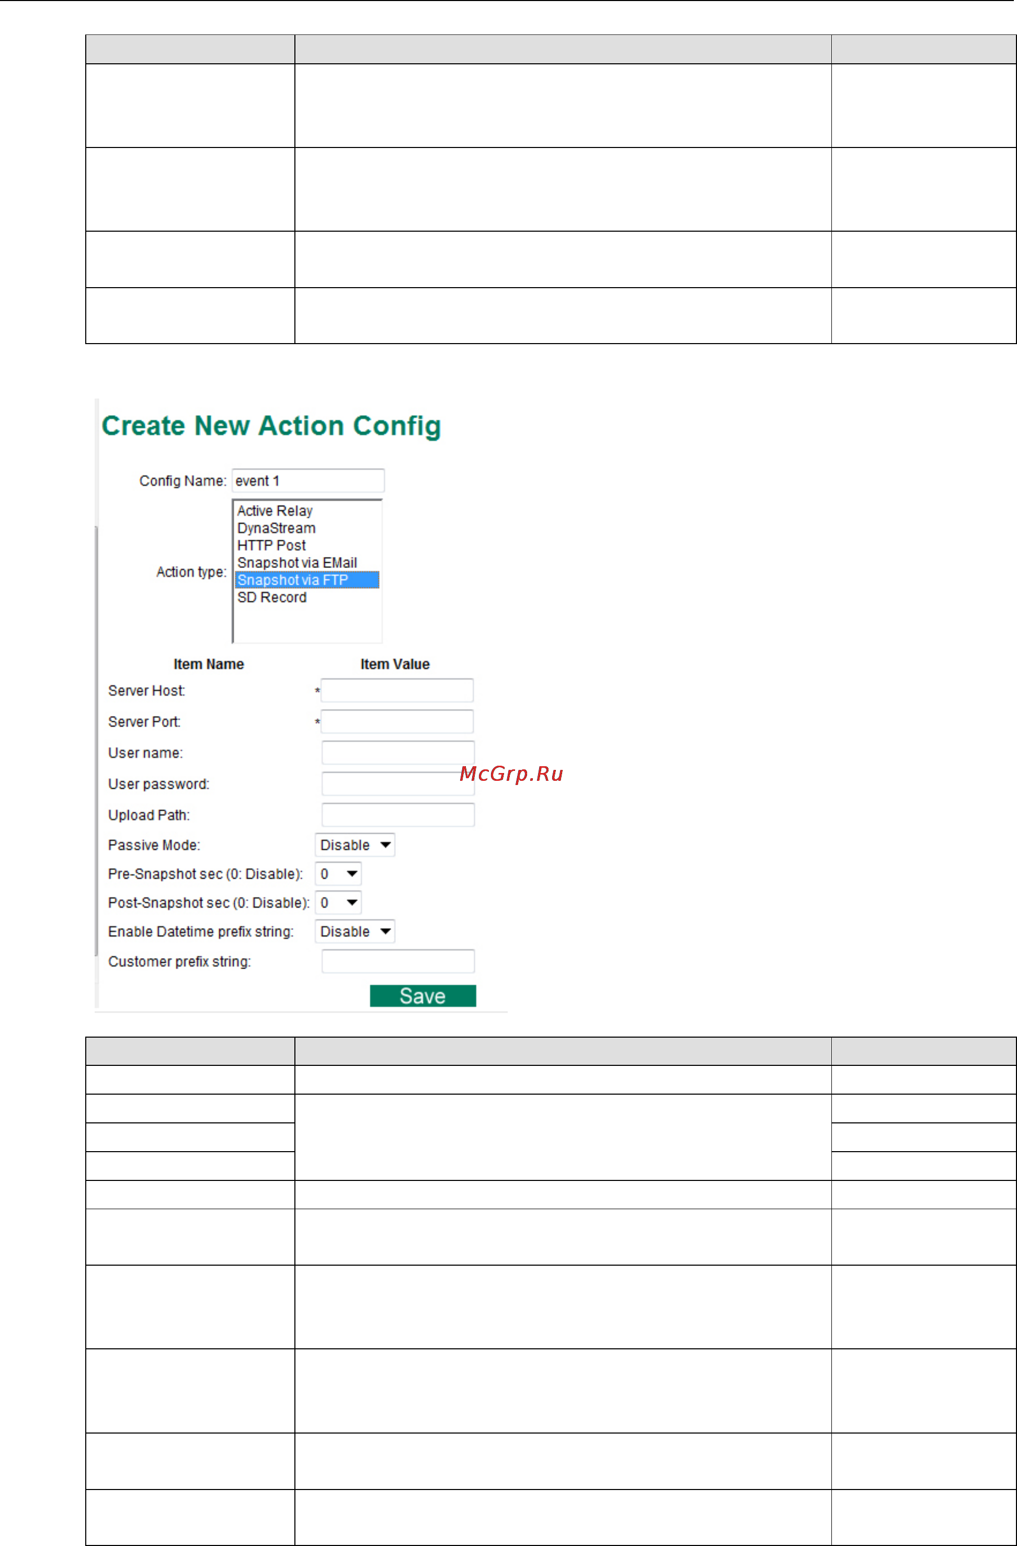
Task: Open Enable Datetime prefix string dropdown
Action: click(355, 931)
